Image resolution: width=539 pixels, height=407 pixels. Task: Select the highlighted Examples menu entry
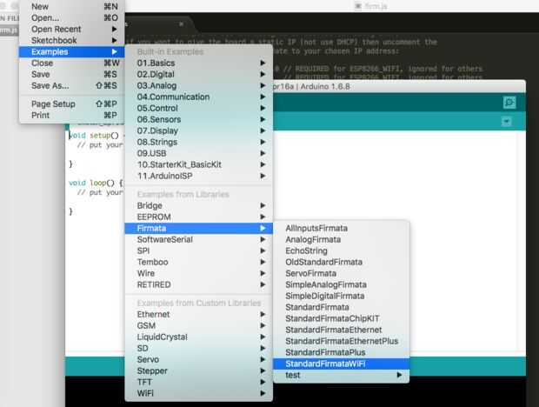(x=71, y=51)
